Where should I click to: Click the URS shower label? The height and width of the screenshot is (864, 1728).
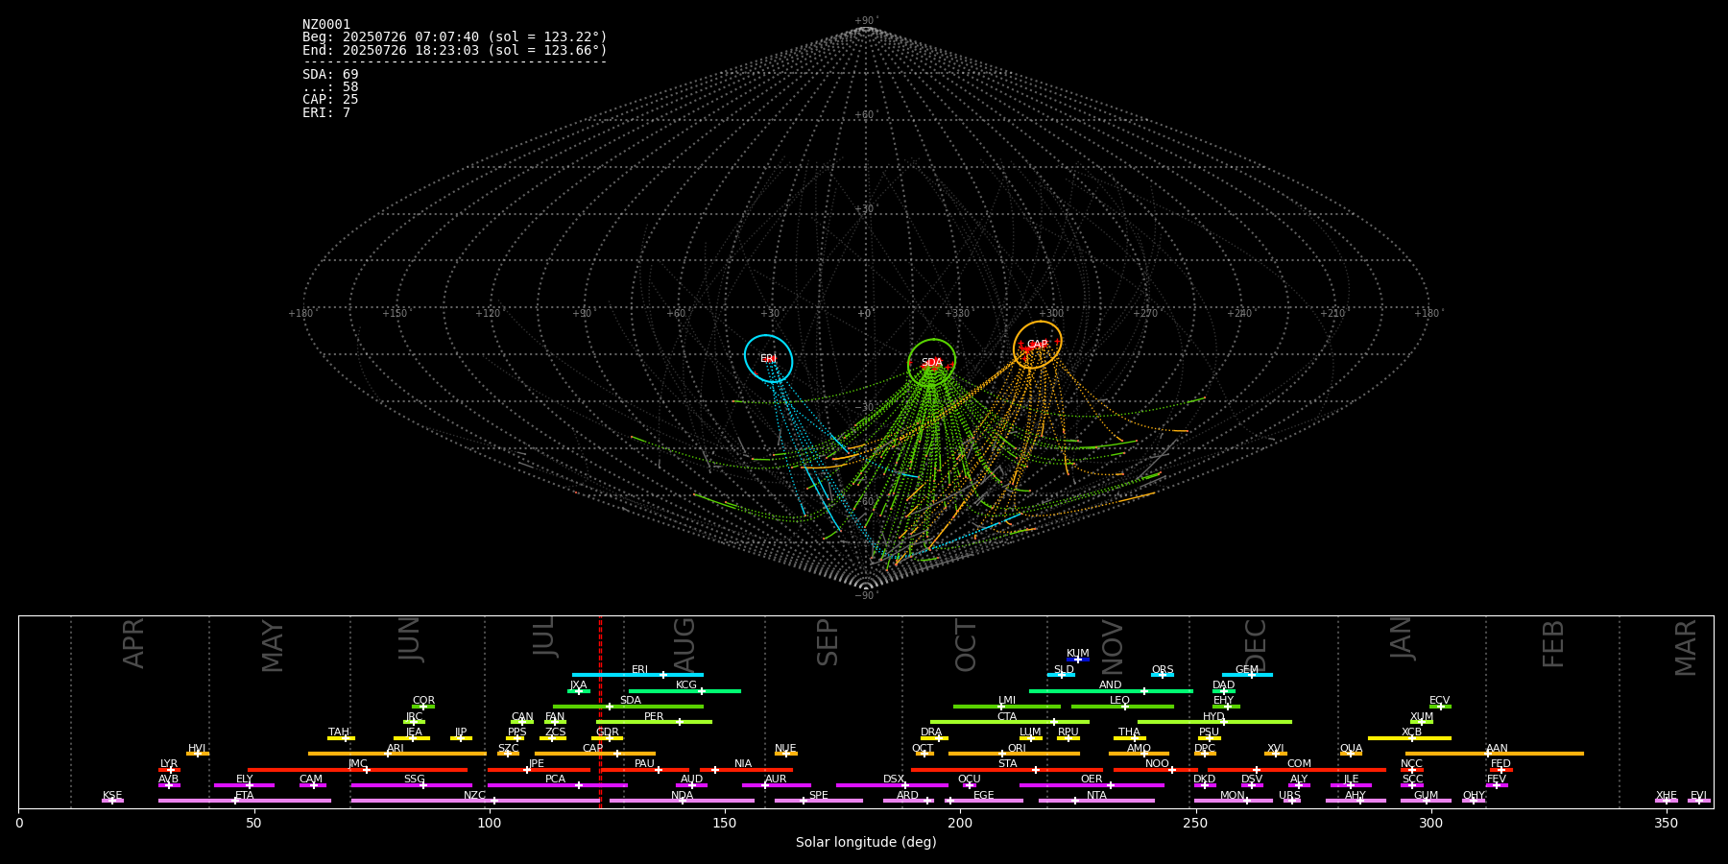pyautogui.click(x=1289, y=795)
